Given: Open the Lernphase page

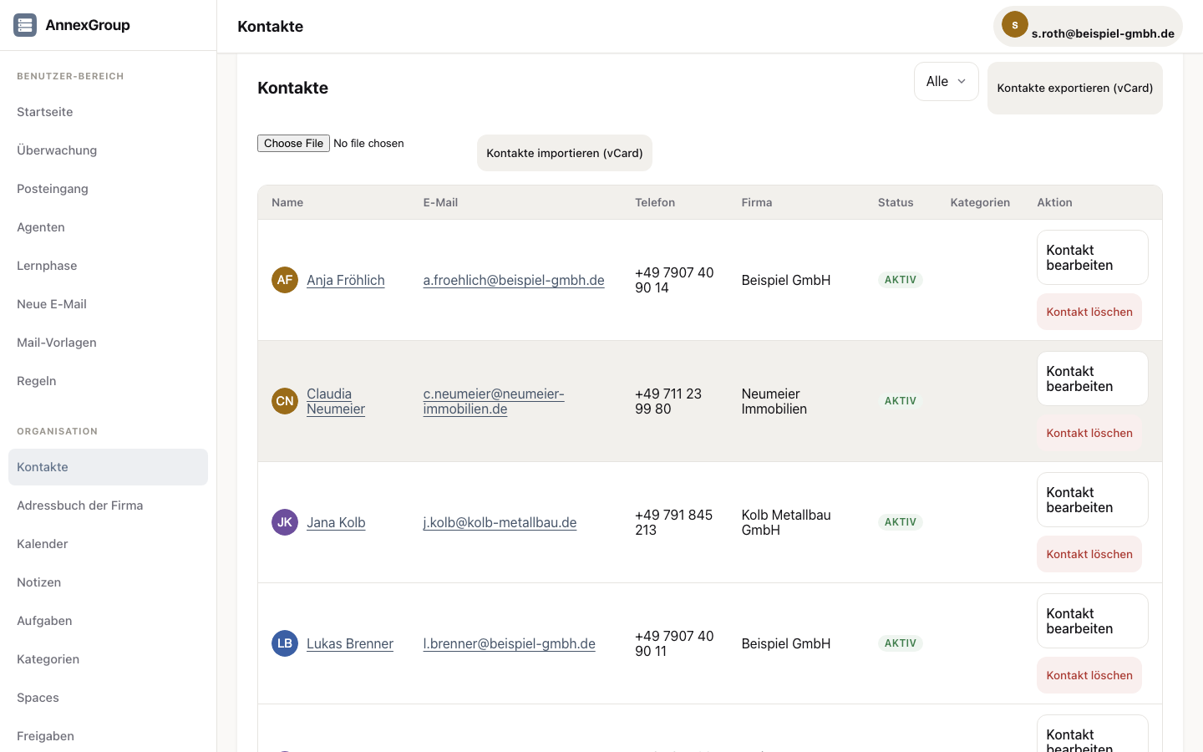Looking at the screenshot, I should coord(108,266).
